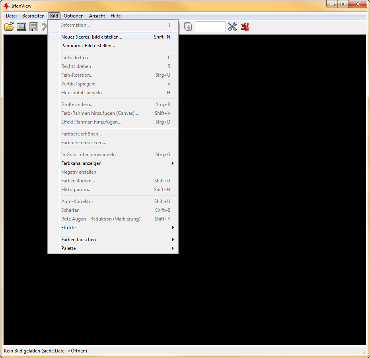Open the Ansicht menu
The height and width of the screenshot is (358, 370).
(97, 16)
